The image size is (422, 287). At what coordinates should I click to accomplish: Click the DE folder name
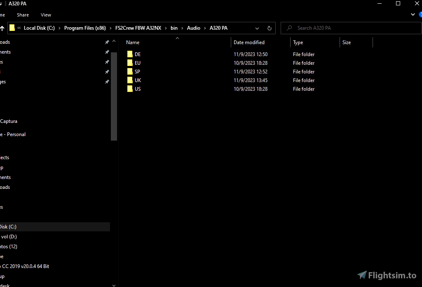click(138, 54)
